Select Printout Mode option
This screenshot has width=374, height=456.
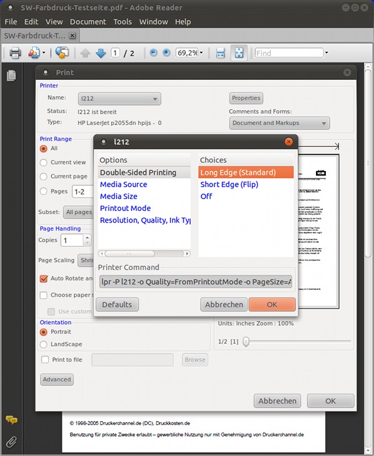point(144,208)
